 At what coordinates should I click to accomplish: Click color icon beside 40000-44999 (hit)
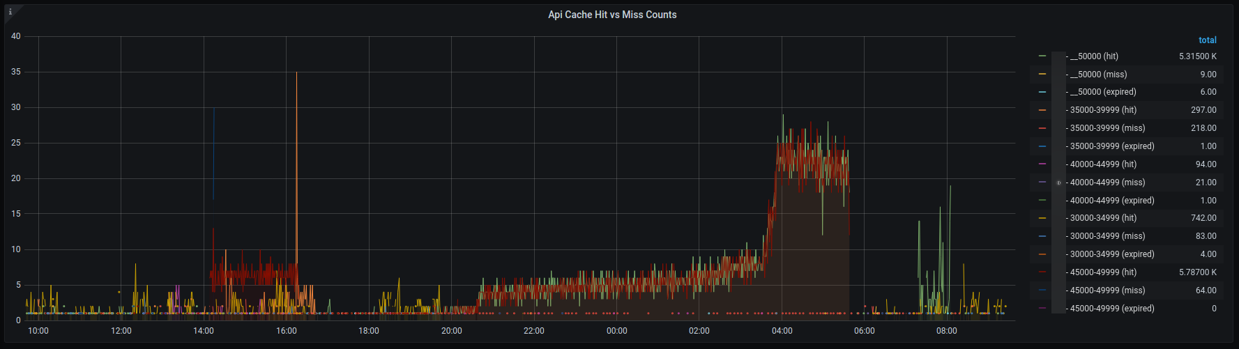click(x=1042, y=164)
